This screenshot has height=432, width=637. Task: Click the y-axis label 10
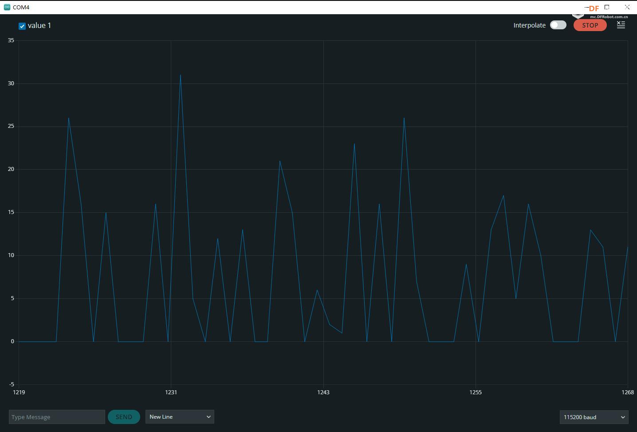point(11,255)
